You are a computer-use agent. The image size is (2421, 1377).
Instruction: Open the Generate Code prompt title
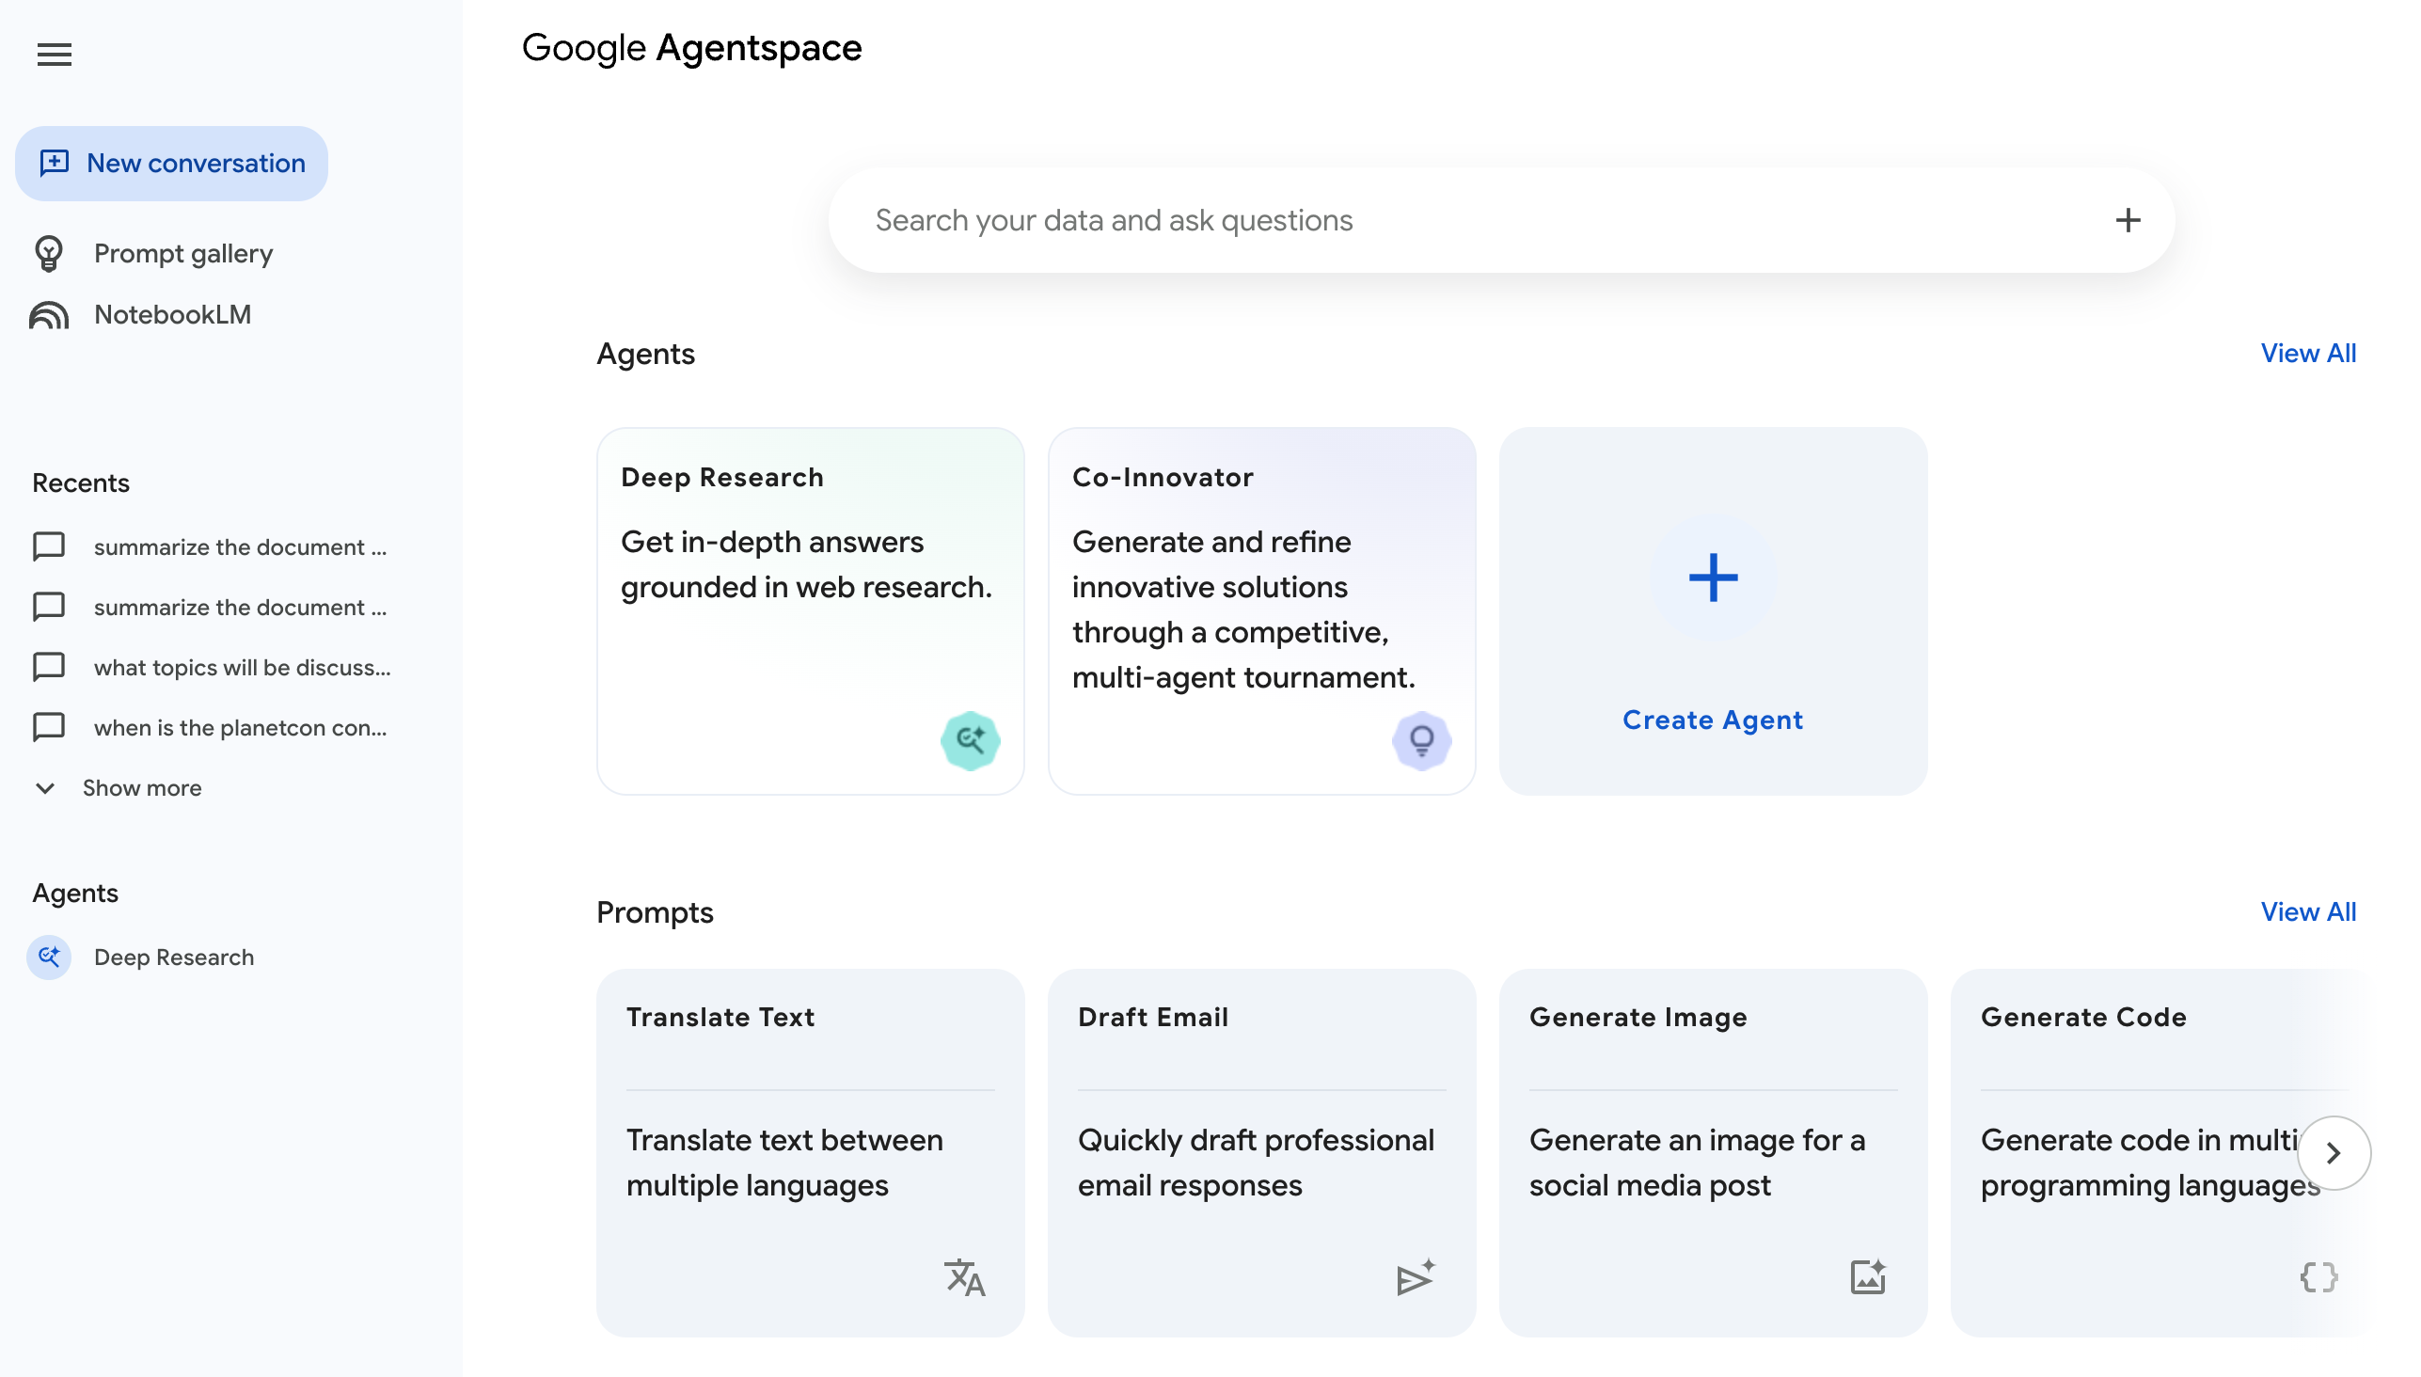2083,1018
